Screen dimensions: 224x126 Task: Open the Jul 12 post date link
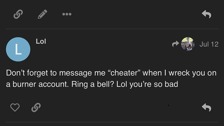[209, 44]
